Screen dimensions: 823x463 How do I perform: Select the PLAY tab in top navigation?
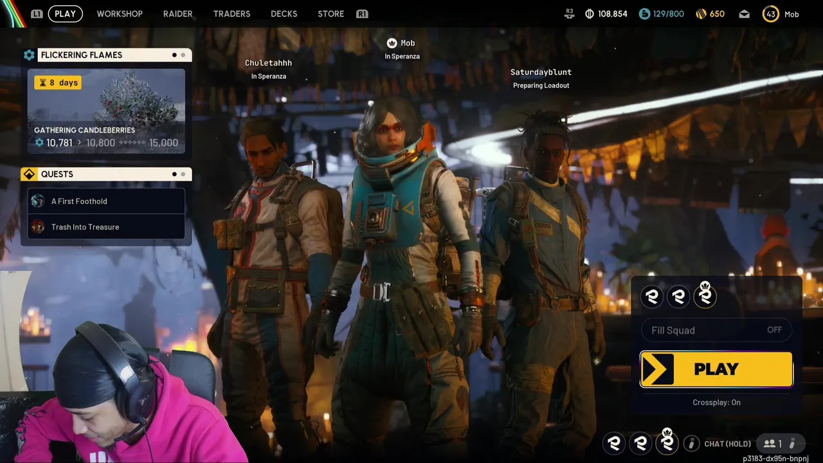tap(65, 14)
